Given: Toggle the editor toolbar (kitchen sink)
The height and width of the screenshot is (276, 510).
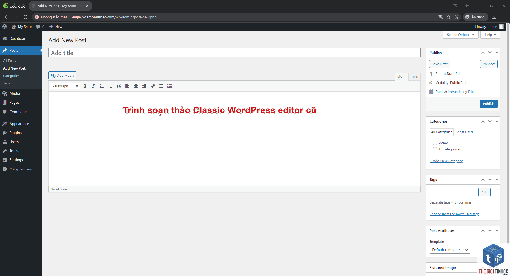Looking at the screenshot, I should (x=170, y=86).
